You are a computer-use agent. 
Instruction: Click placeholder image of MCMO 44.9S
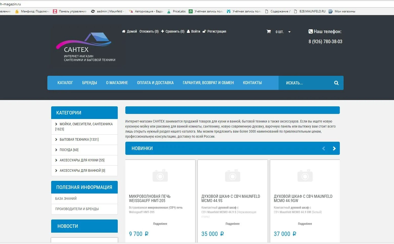click(232, 176)
